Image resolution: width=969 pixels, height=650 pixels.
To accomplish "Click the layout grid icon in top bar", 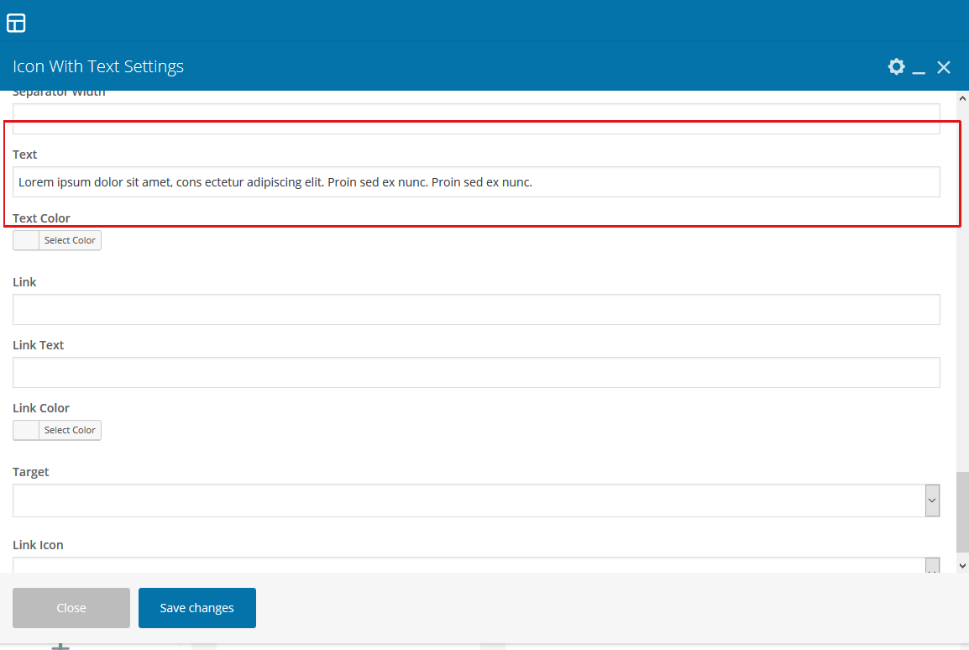I will click(x=16, y=23).
